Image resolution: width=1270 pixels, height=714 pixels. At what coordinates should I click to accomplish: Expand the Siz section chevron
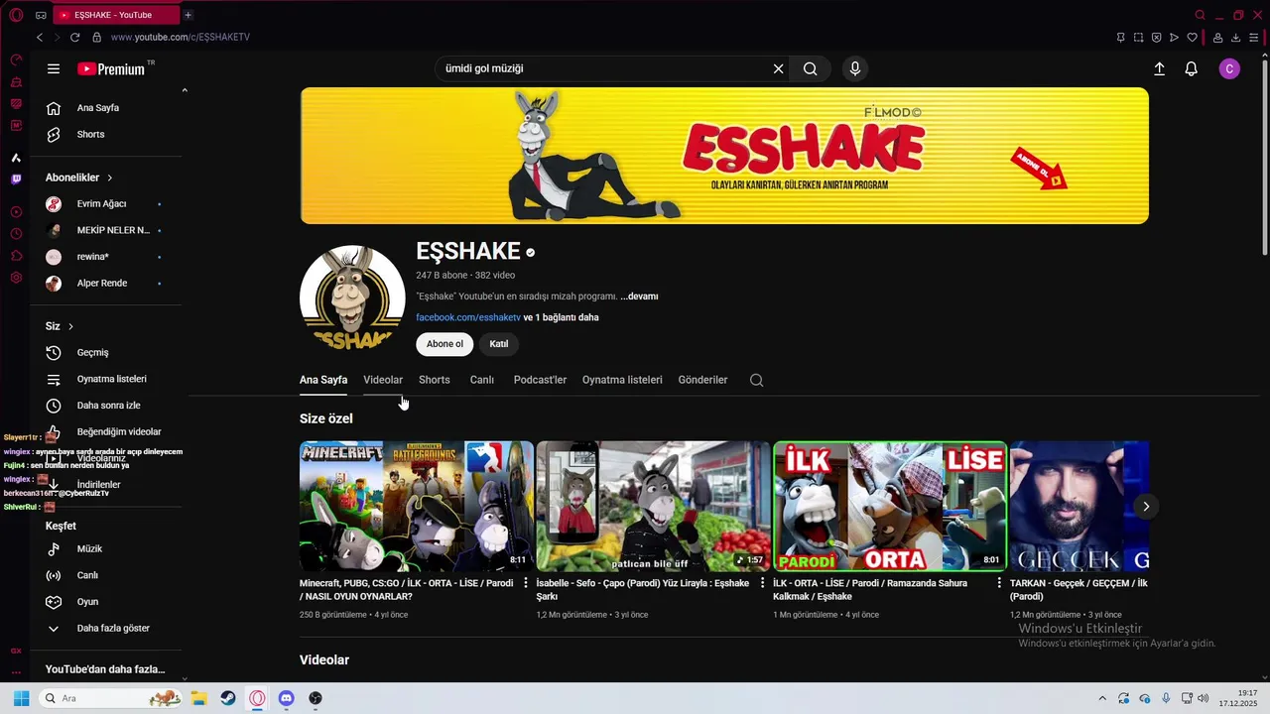point(70,326)
